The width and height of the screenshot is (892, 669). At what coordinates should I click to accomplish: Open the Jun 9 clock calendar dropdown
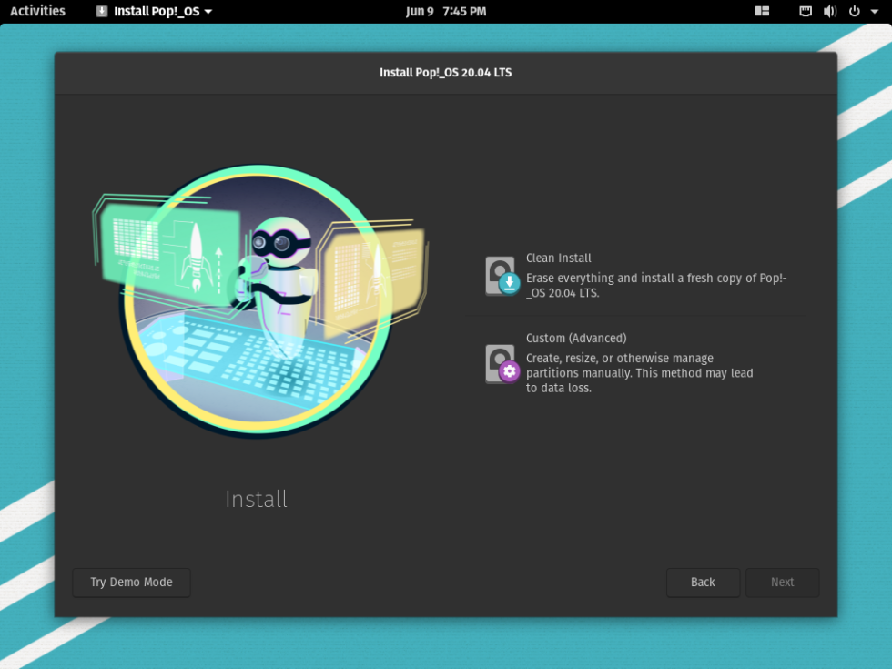pyautogui.click(x=446, y=12)
